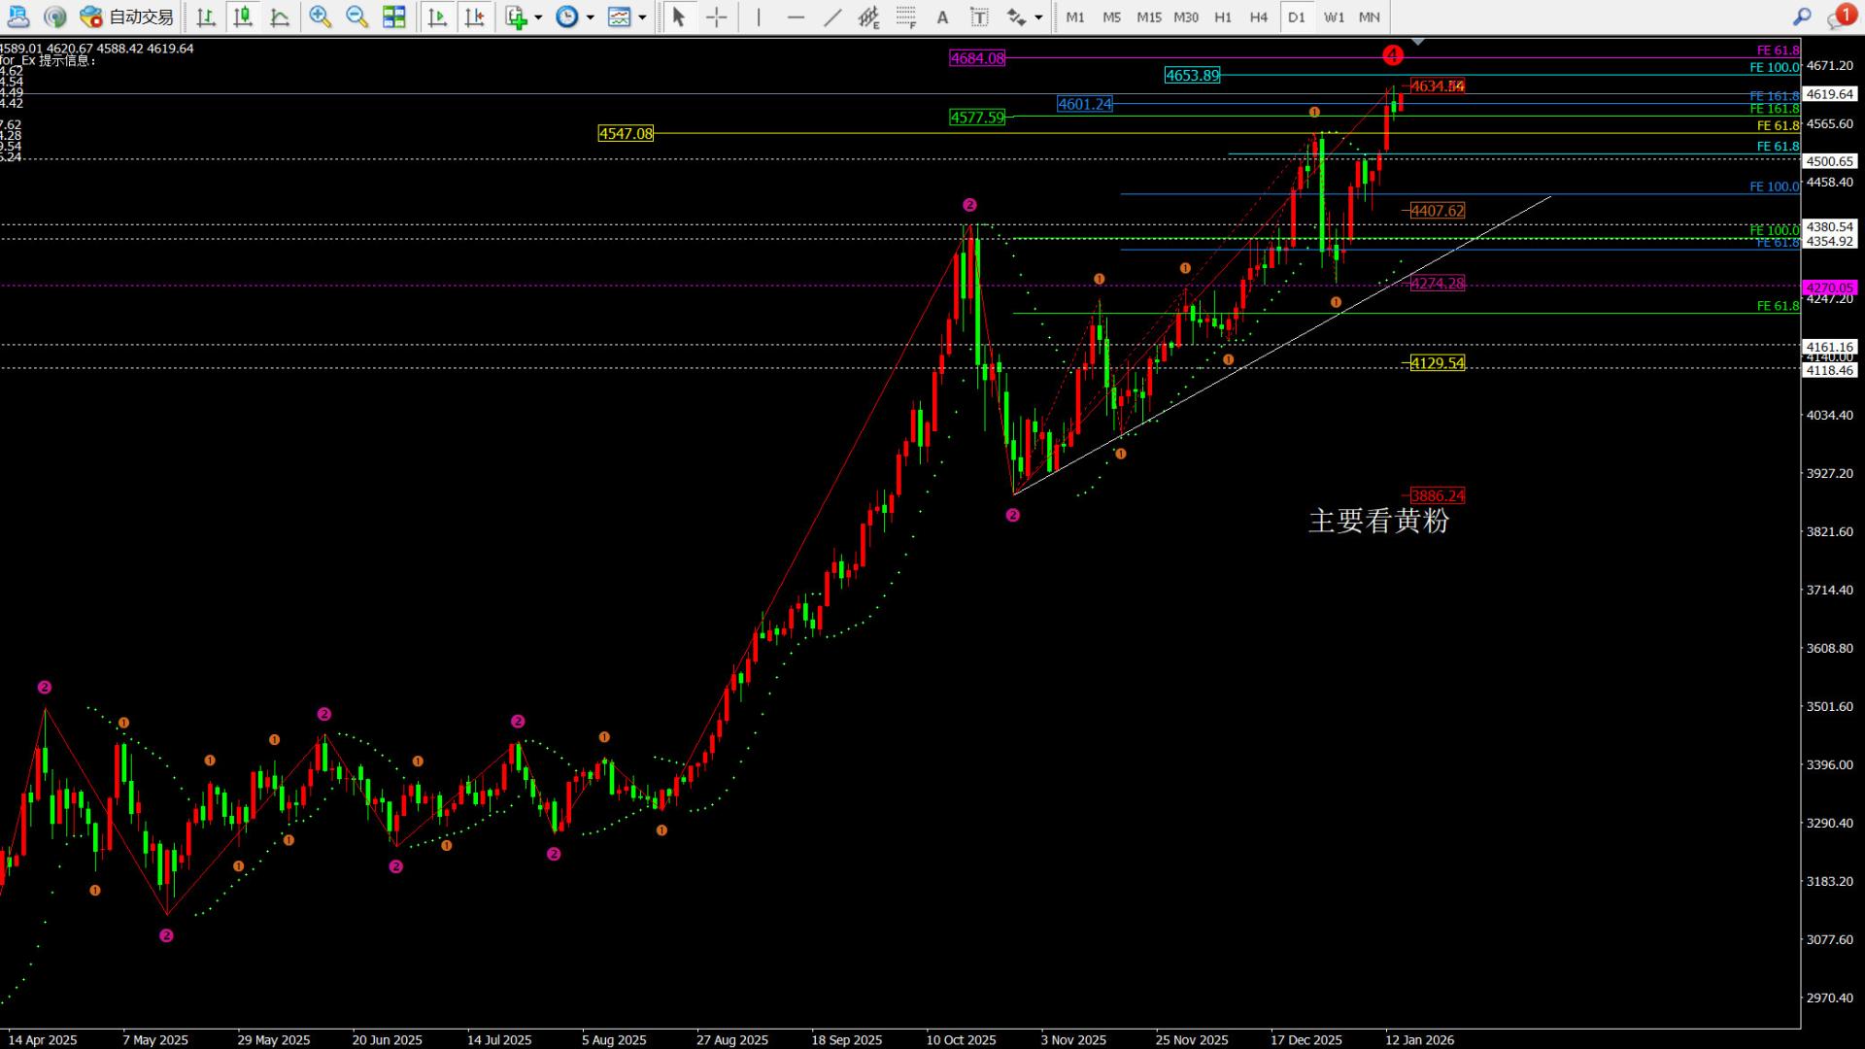
Task: Tile the chart windows
Action: coord(393,17)
